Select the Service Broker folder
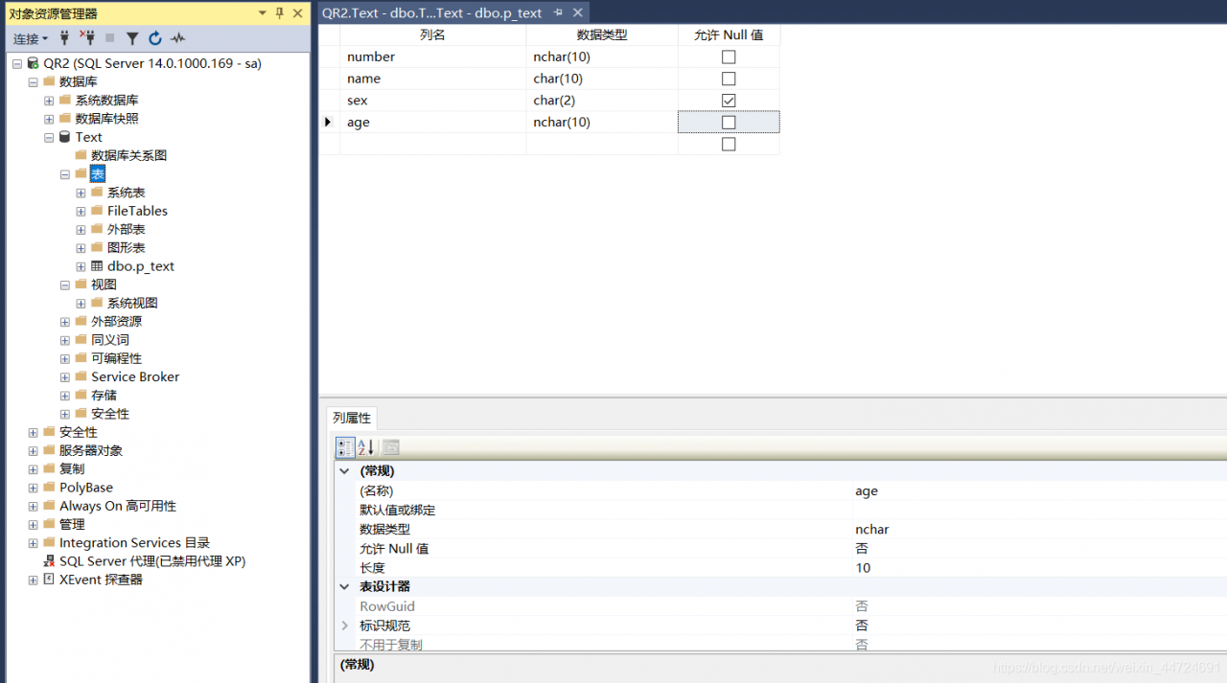The height and width of the screenshot is (683, 1227). coord(135,376)
